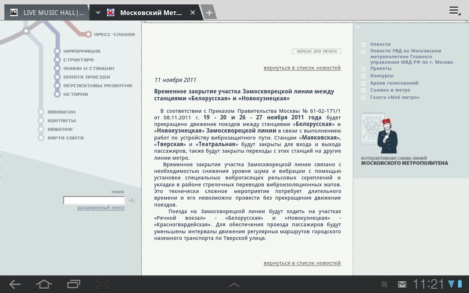Open the mail notification icon
469x293 pixels.
pyautogui.click(x=402, y=284)
